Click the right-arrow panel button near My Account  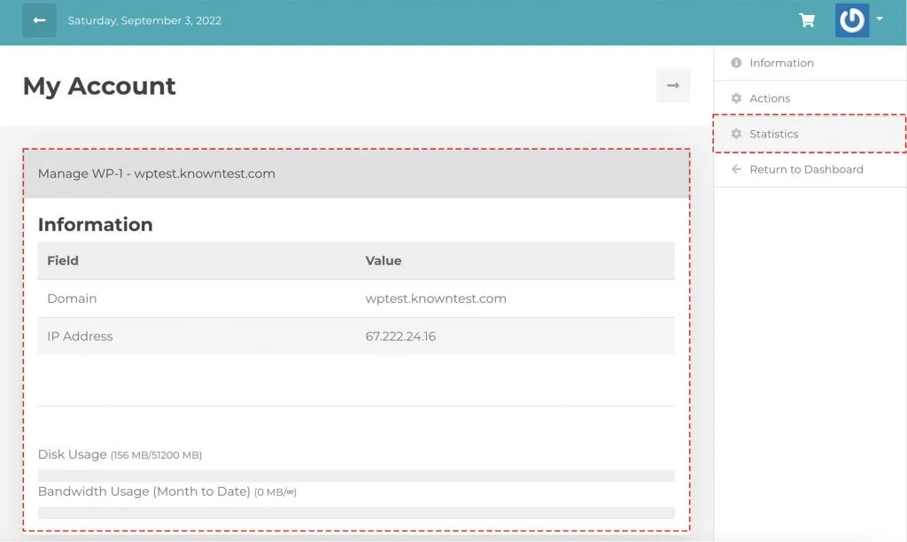pos(672,85)
